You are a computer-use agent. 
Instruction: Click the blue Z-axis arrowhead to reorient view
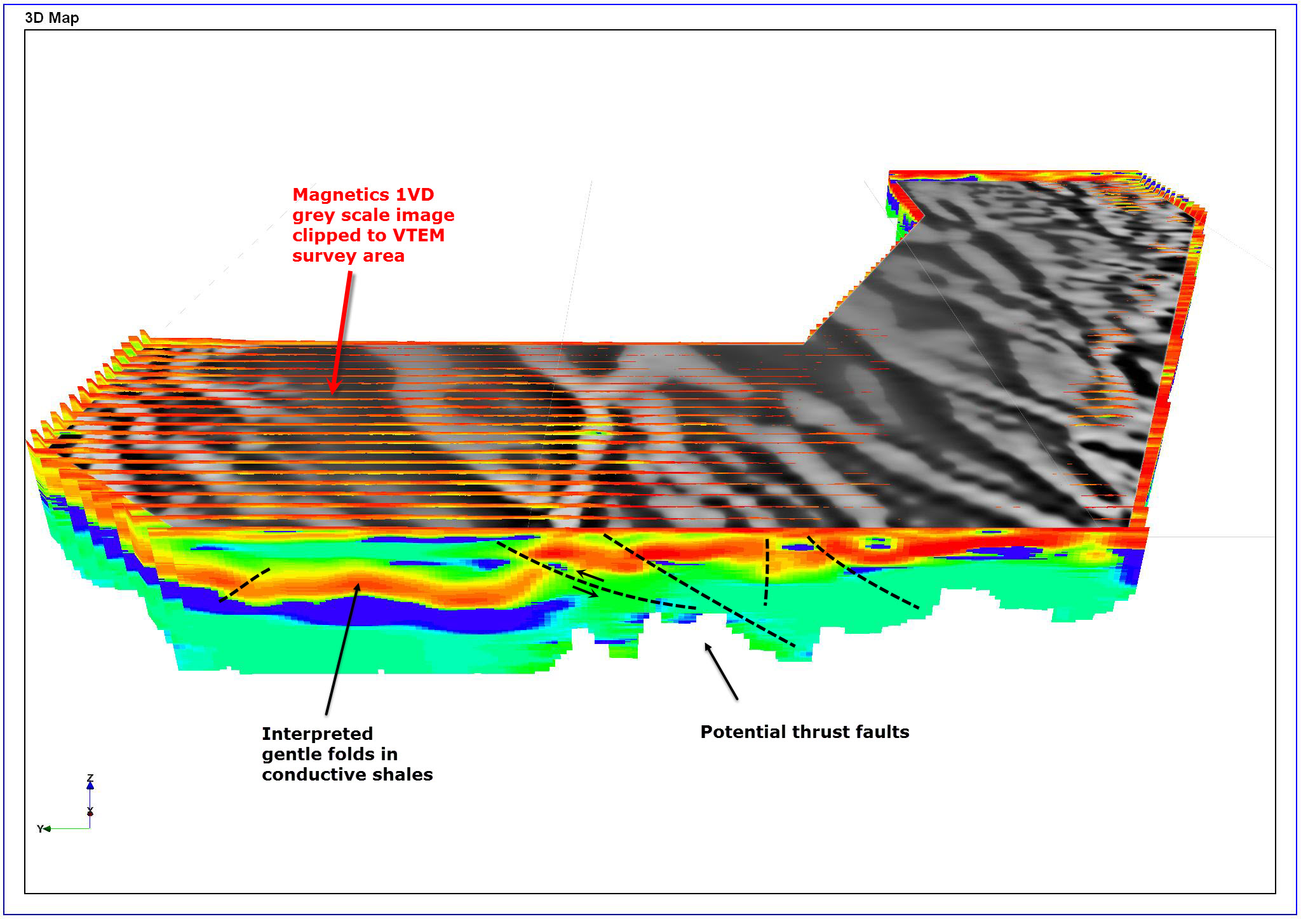[x=90, y=786]
